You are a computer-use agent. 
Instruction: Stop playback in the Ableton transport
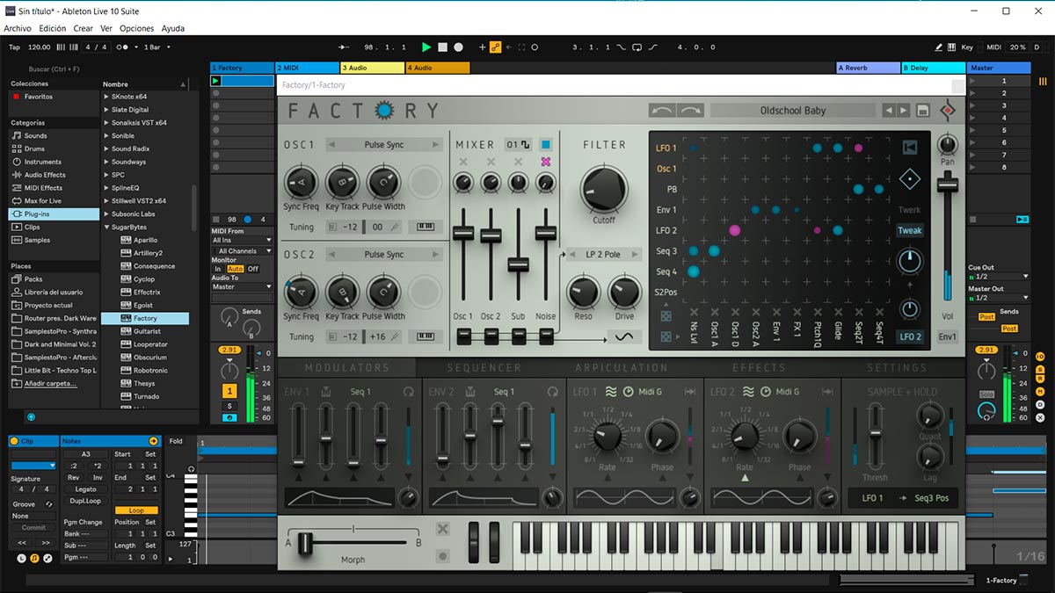443,47
